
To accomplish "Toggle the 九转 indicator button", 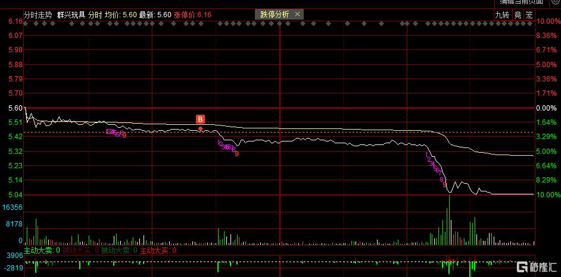I will pos(501,15).
